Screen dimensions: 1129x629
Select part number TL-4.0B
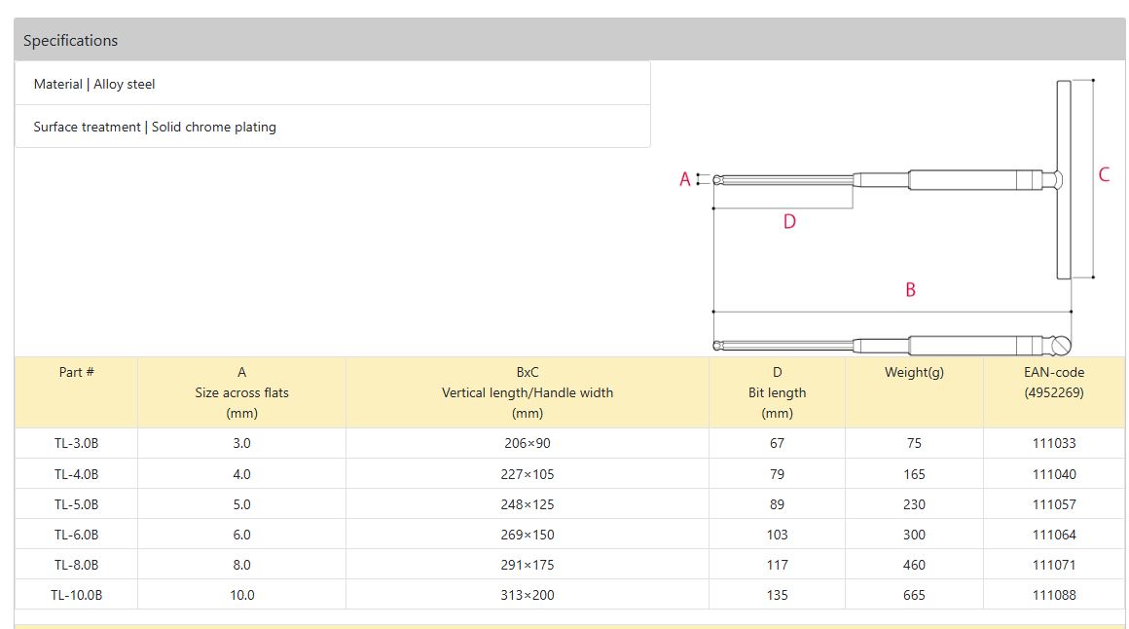[x=76, y=474]
